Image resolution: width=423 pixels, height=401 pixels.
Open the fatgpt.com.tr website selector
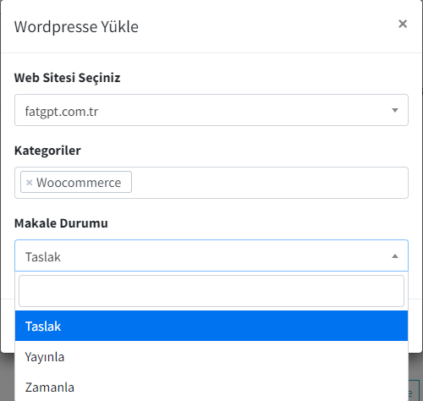click(211, 110)
